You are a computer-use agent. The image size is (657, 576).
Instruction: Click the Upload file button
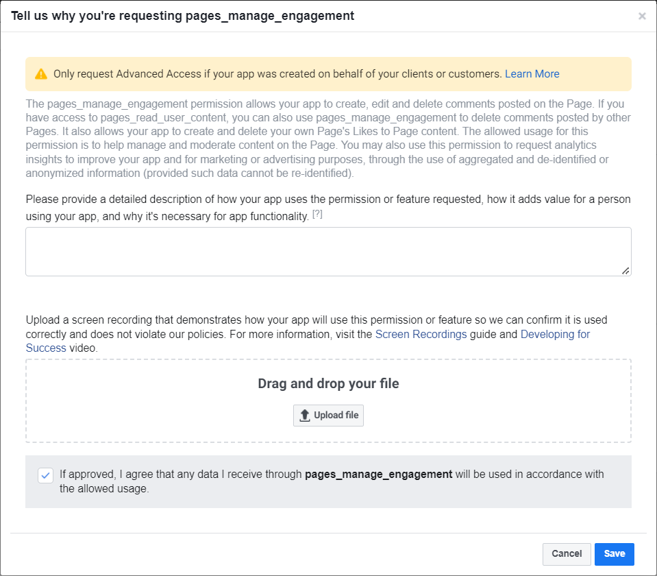point(328,415)
